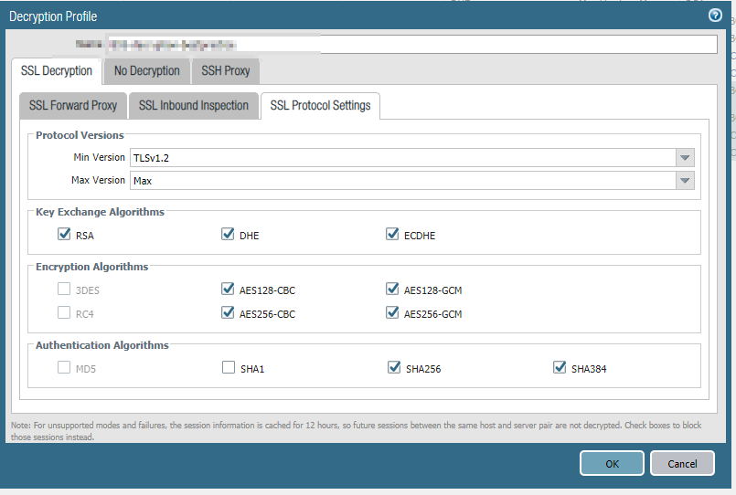Enable the RC4 encryption checkbox
This screenshot has width=736, height=495.
click(64, 312)
